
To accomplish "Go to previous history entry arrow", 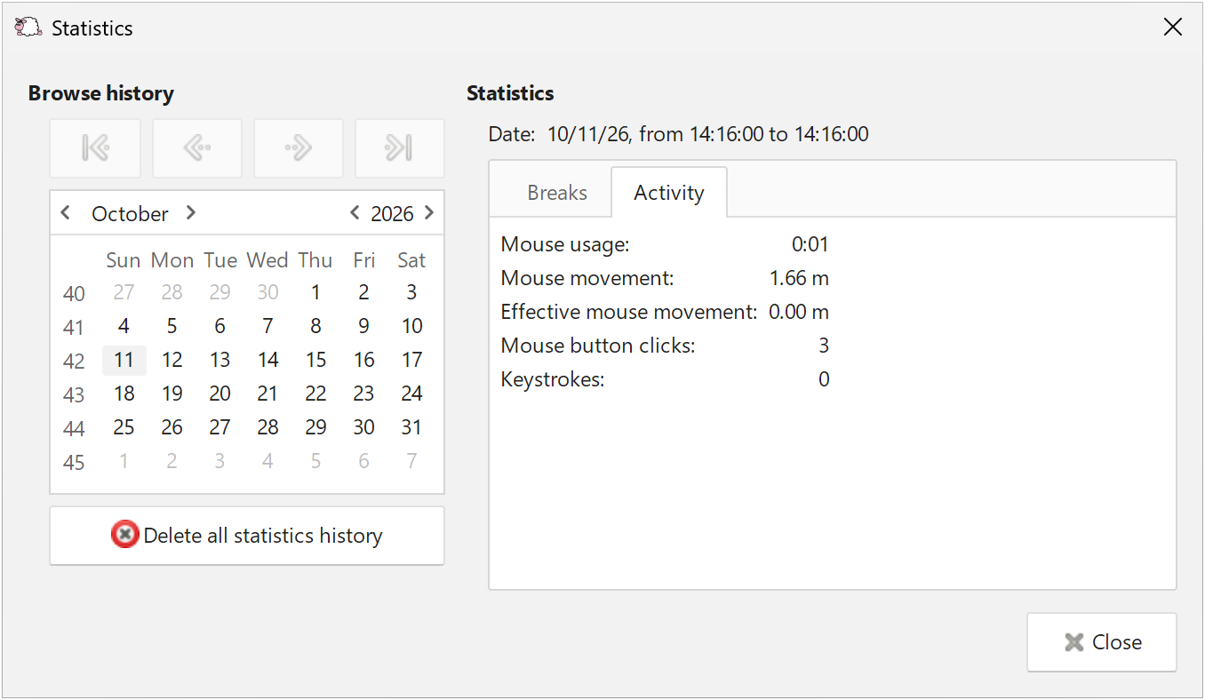I will [x=197, y=148].
